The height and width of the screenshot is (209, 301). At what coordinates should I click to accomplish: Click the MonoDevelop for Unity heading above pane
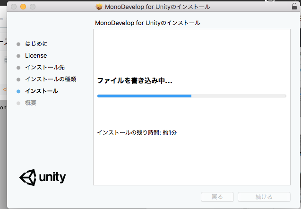147,23
